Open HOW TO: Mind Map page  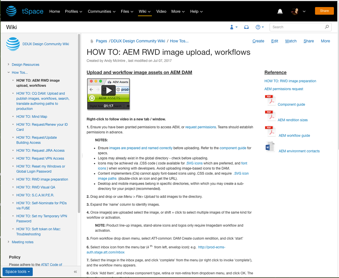(32, 117)
